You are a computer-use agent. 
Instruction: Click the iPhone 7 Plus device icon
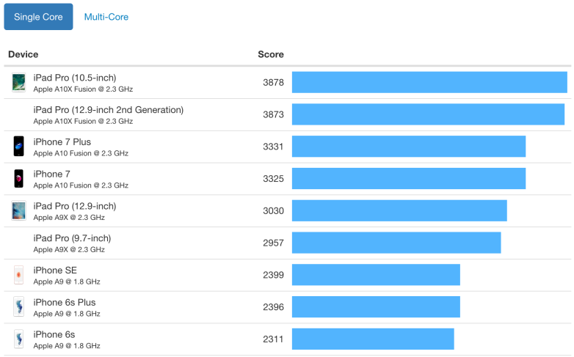pyautogui.click(x=18, y=146)
